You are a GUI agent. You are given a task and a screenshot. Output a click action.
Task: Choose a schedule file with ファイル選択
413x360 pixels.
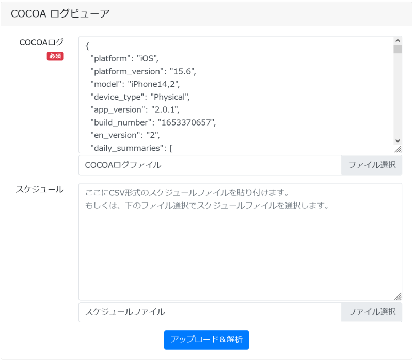pos(372,312)
